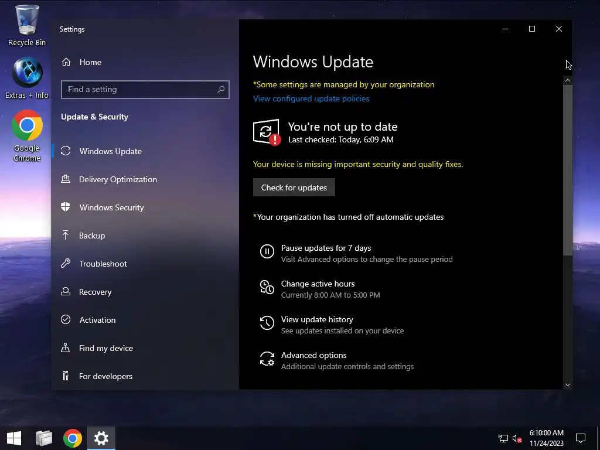Open the Home icon in Settings sidebar
Screen dimensions: 600x450
66,62
